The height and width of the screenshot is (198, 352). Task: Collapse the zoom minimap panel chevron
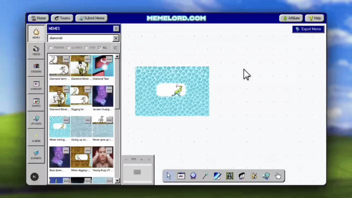coord(149,159)
